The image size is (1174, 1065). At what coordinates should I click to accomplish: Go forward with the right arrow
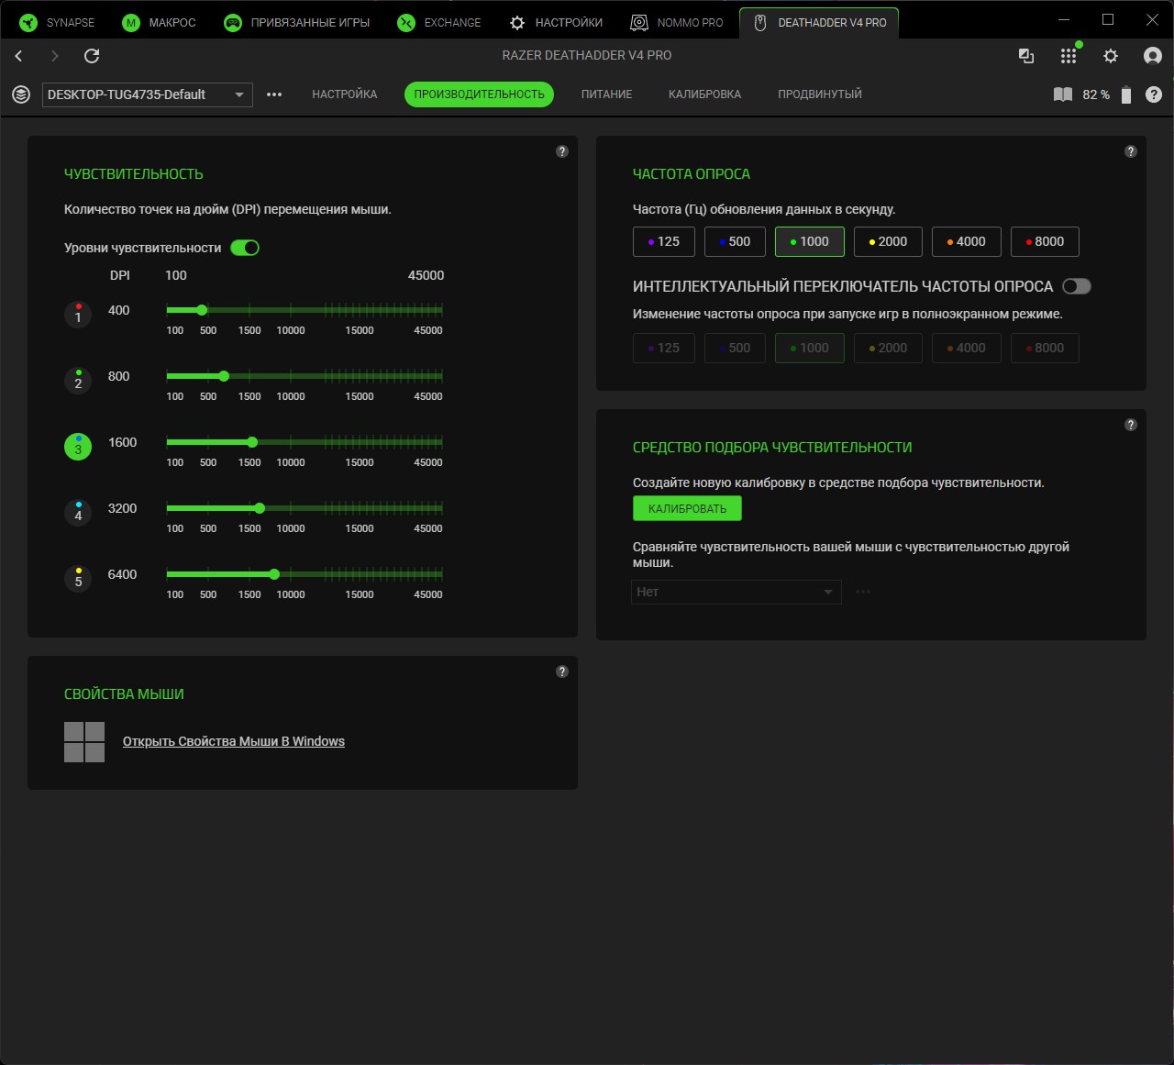point(55,56)
